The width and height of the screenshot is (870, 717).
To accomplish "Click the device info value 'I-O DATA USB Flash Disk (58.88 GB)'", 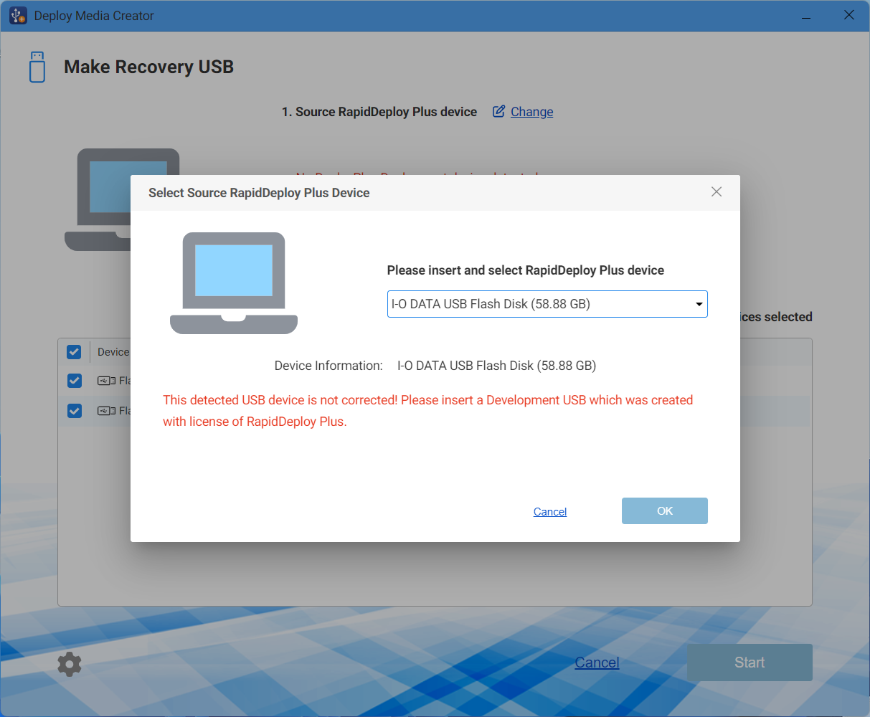I will tap(497, 366).
